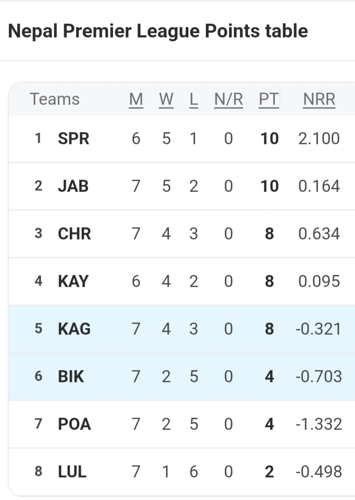Click the L losses column header
This screenshot has height=500, width=355.
click(x=194, y=99)
